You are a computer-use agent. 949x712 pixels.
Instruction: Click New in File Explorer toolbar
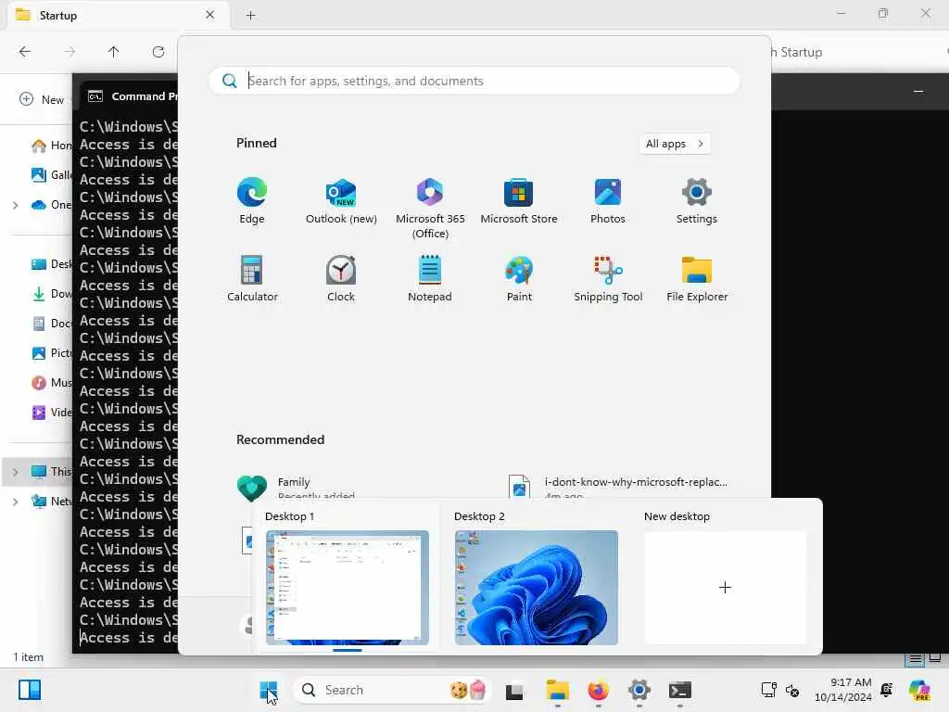point(42,99)
